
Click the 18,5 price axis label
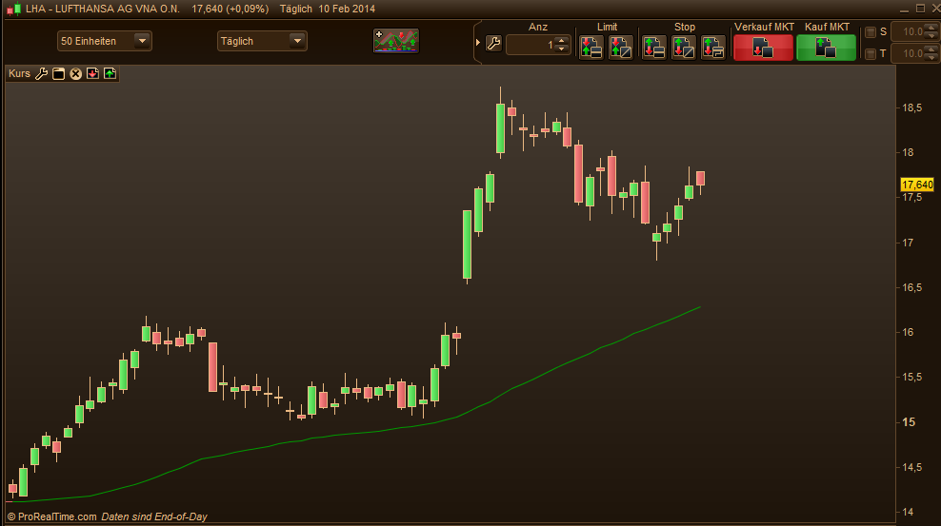[912, 107]
